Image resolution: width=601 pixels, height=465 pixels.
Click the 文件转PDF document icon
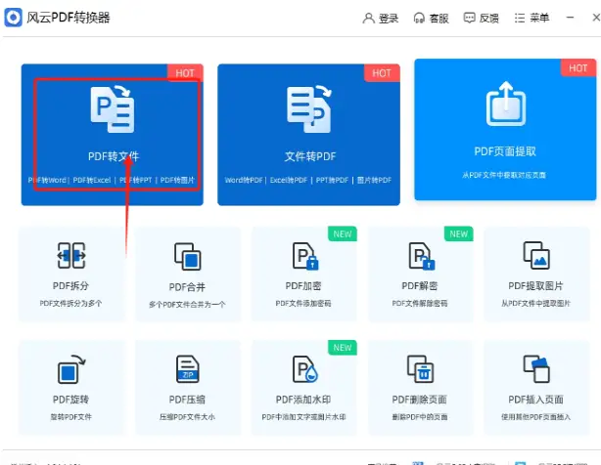(309, 109)
